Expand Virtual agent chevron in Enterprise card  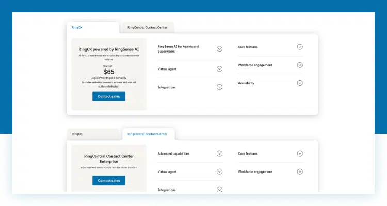click(x=219, y=171)
